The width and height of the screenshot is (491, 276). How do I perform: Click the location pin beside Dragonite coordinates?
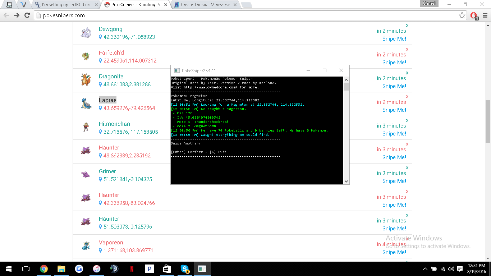[101, 84]
